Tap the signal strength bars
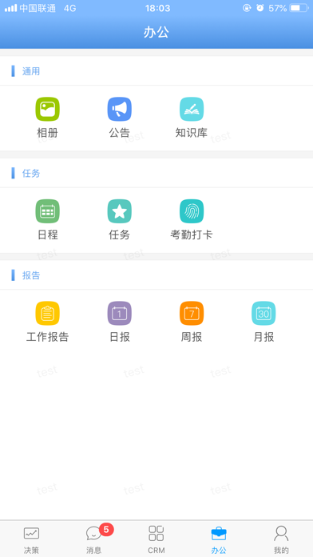313x557 pixels. [10, 8]
